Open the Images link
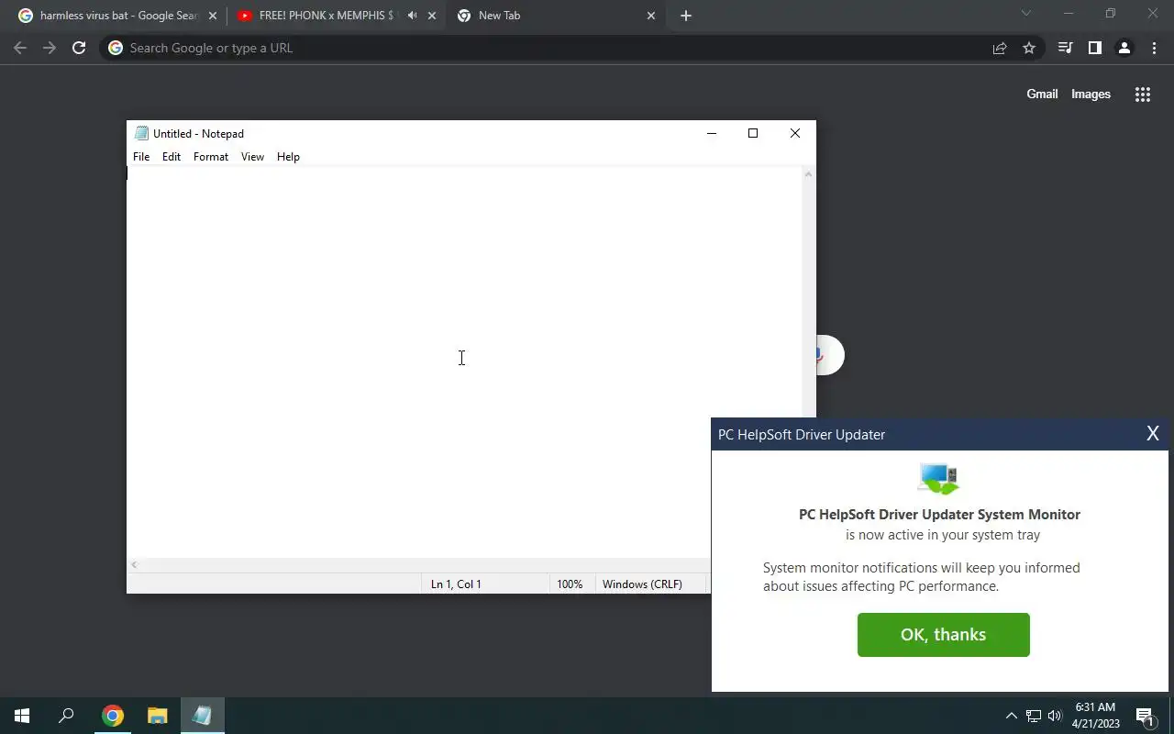This screenshot has width=1174, height=734. click(1091, 94)
